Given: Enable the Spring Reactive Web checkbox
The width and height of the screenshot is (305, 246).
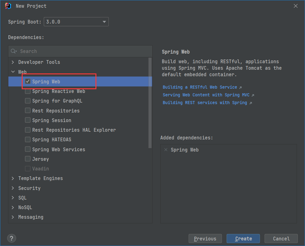Looking at the screenshot, I should coord(28,91).
